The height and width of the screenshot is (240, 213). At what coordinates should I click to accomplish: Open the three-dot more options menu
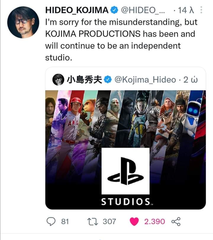click(201, 10)
